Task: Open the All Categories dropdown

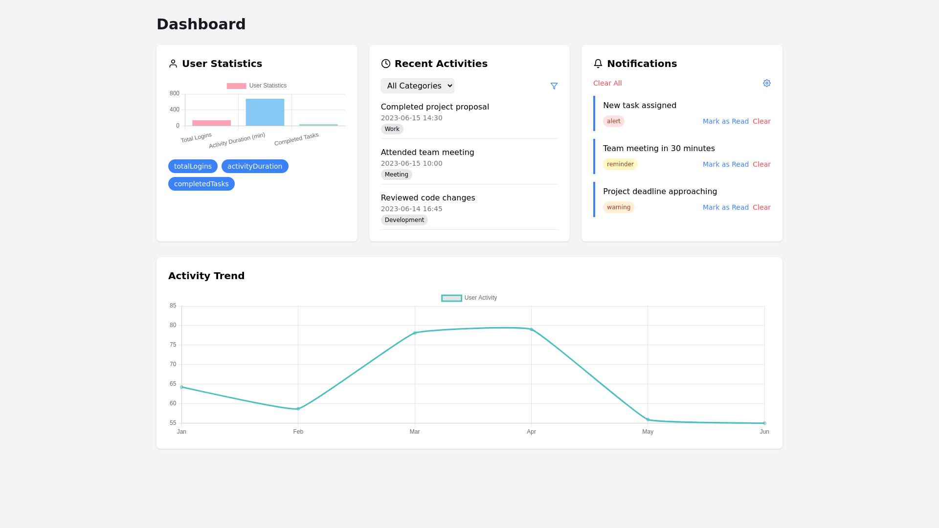Action: pyautogui.click(x=417, y=86)
